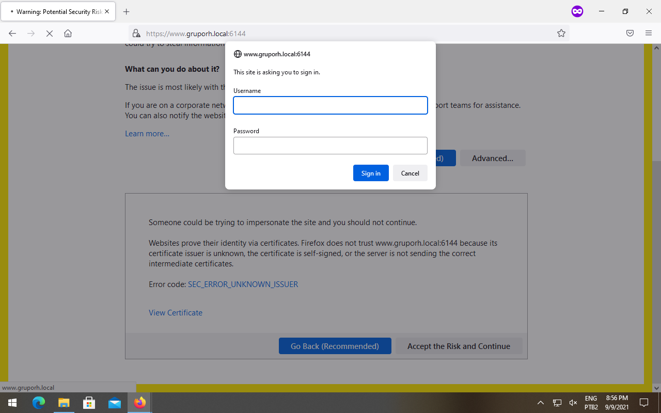
Task: Click the Sign in button
Action: (371, 173)
